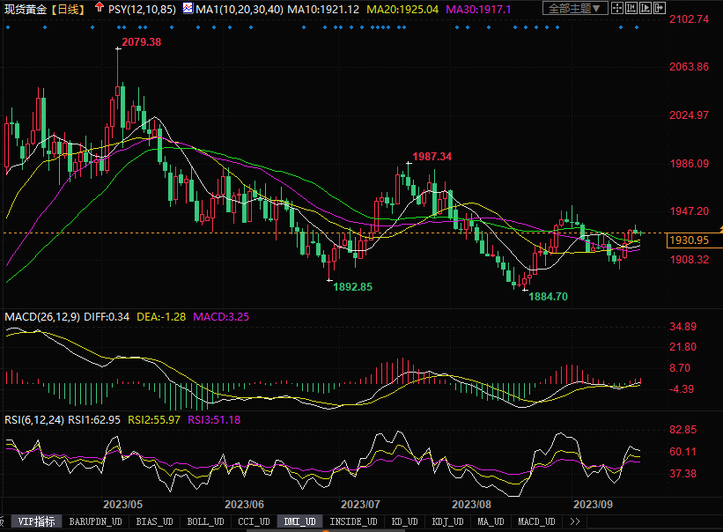Expand more indicator tabs with >> arrow

coord(576,521)
